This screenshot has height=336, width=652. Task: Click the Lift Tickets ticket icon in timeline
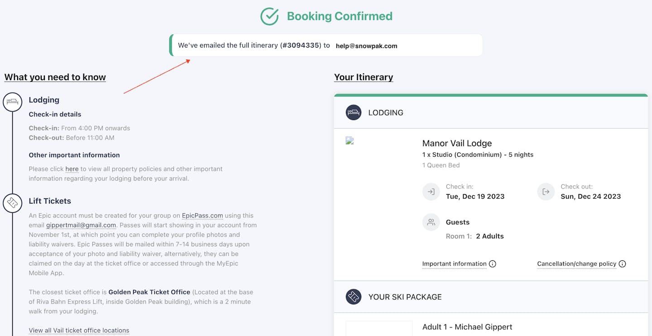pos(13,203)
